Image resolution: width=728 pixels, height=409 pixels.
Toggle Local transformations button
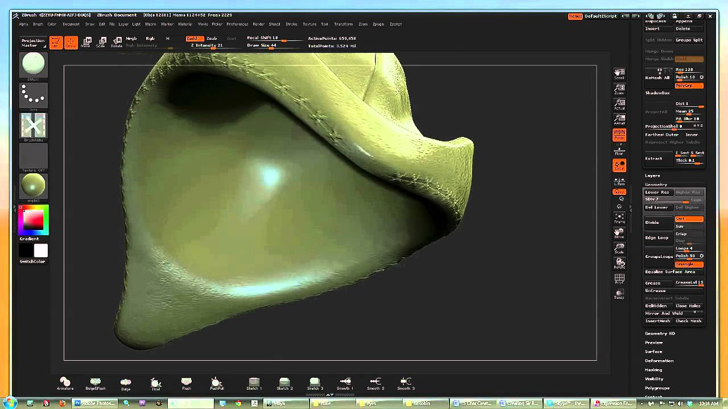[619, 165]
